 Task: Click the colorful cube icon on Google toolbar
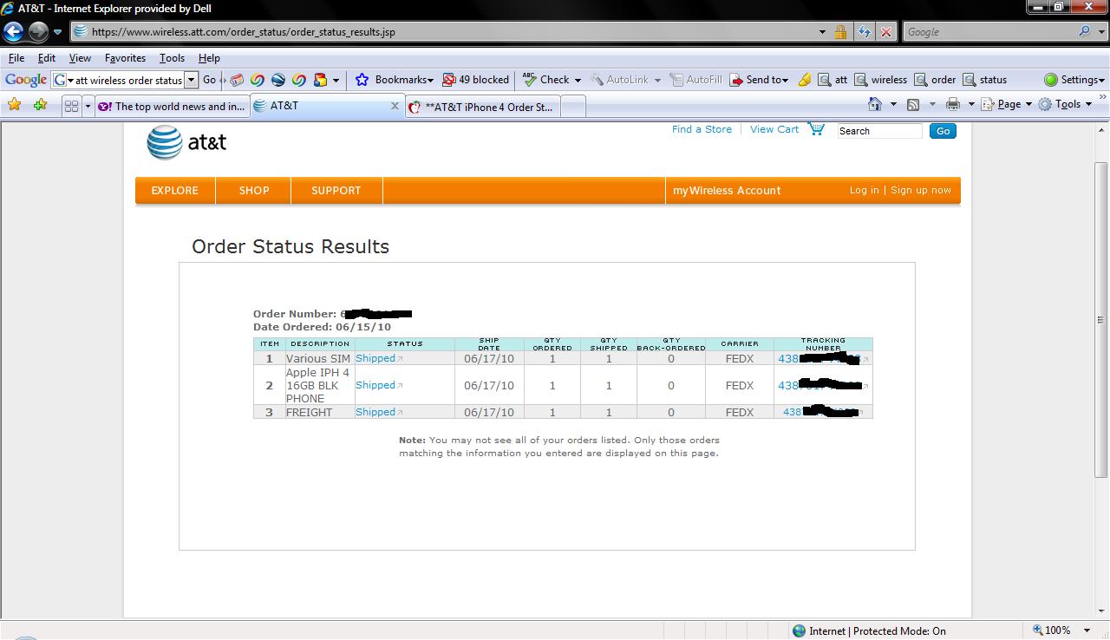[x=320, y=80]
